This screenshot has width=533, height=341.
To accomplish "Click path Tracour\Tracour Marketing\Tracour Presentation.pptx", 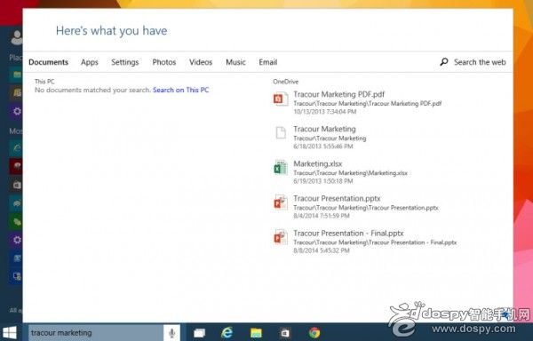I will [366, 208].
